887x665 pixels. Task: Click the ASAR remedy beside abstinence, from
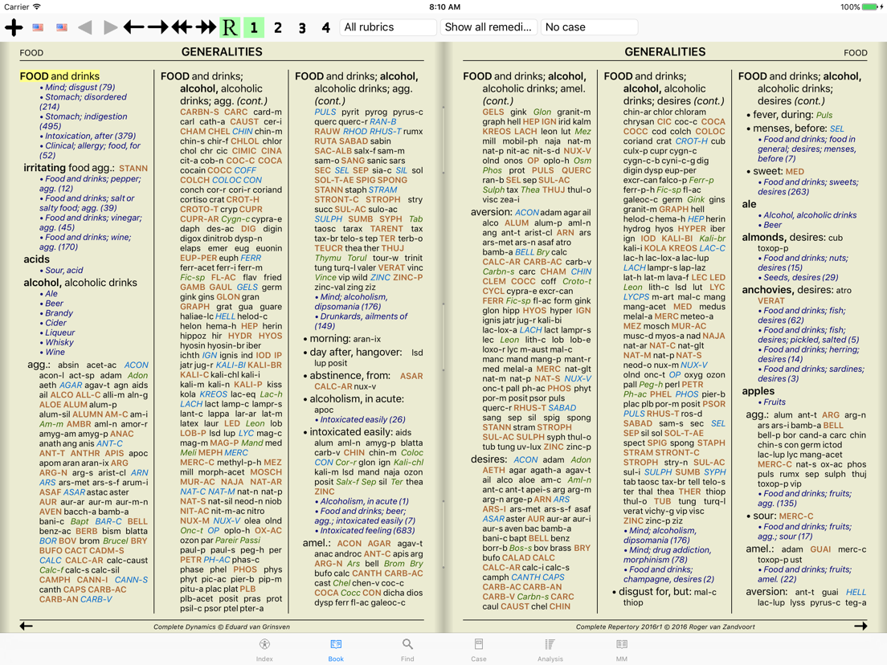[x=411, y=376]
